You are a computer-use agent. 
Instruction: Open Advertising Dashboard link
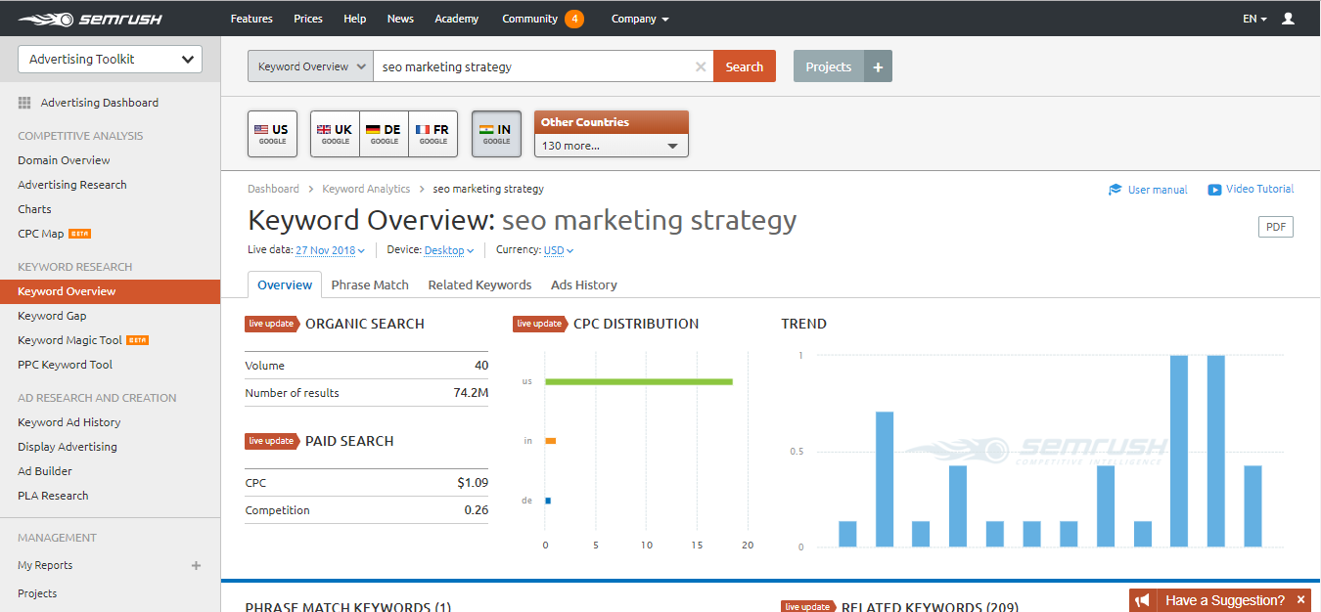point(99,103)
